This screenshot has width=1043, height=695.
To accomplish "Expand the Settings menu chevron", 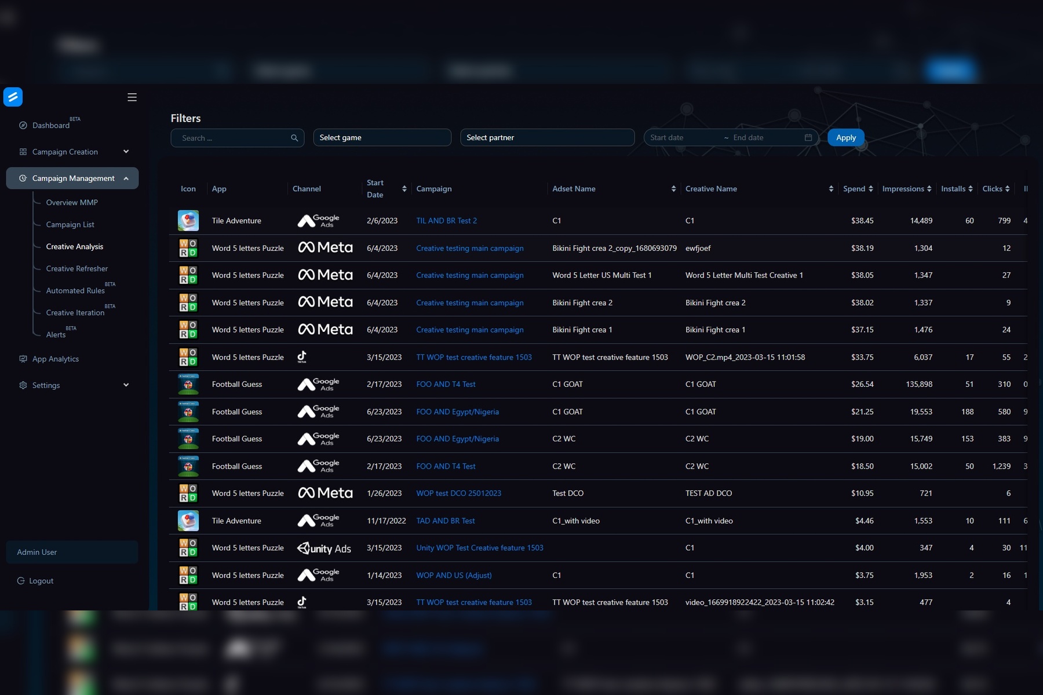I will (126, 385).
